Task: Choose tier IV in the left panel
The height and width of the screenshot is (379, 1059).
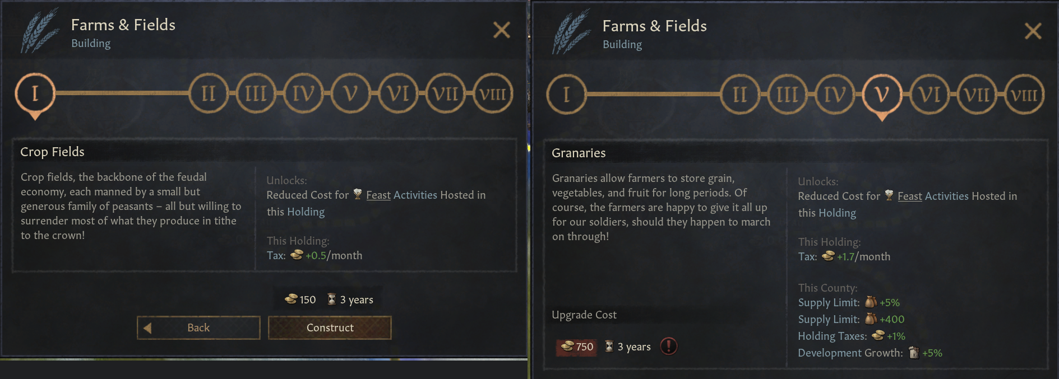Action: tap(303, 93)
